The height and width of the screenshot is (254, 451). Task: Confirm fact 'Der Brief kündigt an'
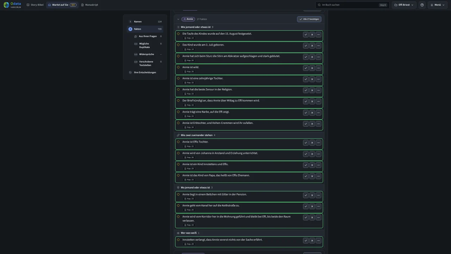tap(306, 102)
